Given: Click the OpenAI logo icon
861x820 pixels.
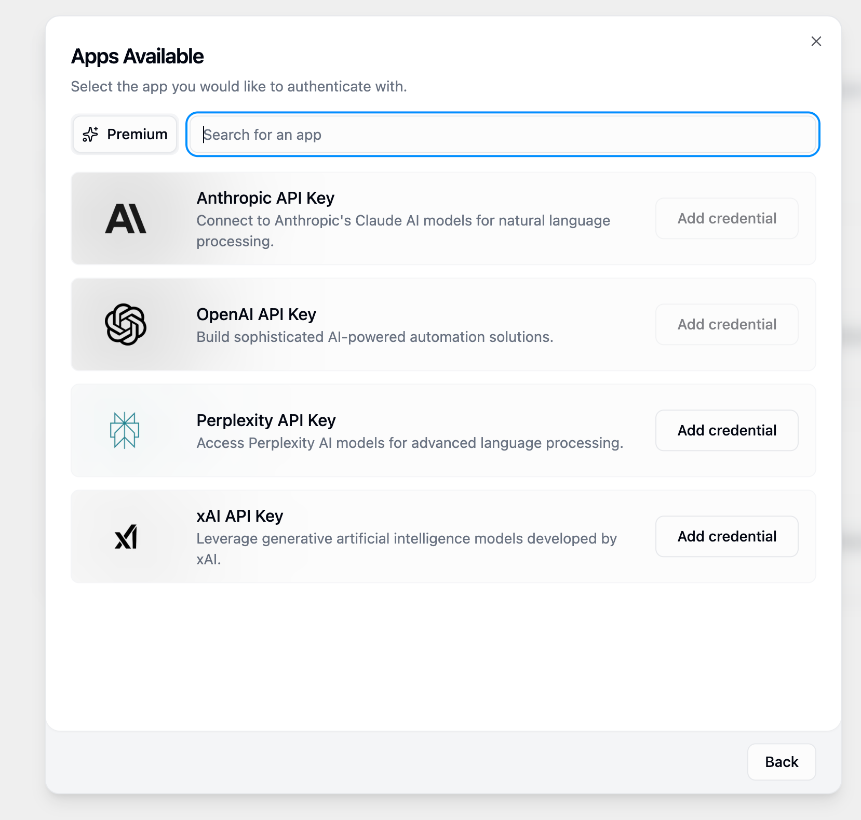Looking at the screenshot, I should click(126, 325).
